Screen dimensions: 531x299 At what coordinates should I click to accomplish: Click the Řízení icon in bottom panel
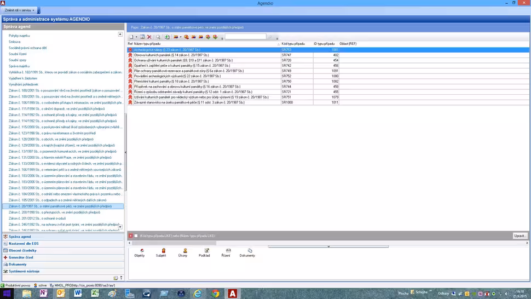pos(226,252)
